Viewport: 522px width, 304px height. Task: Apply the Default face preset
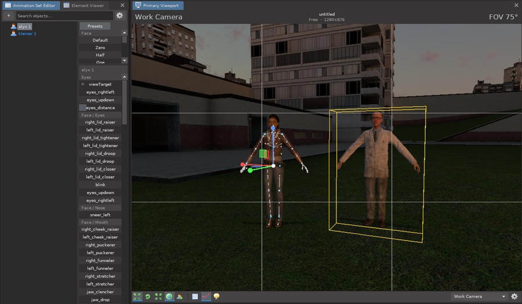click(100, 40)
